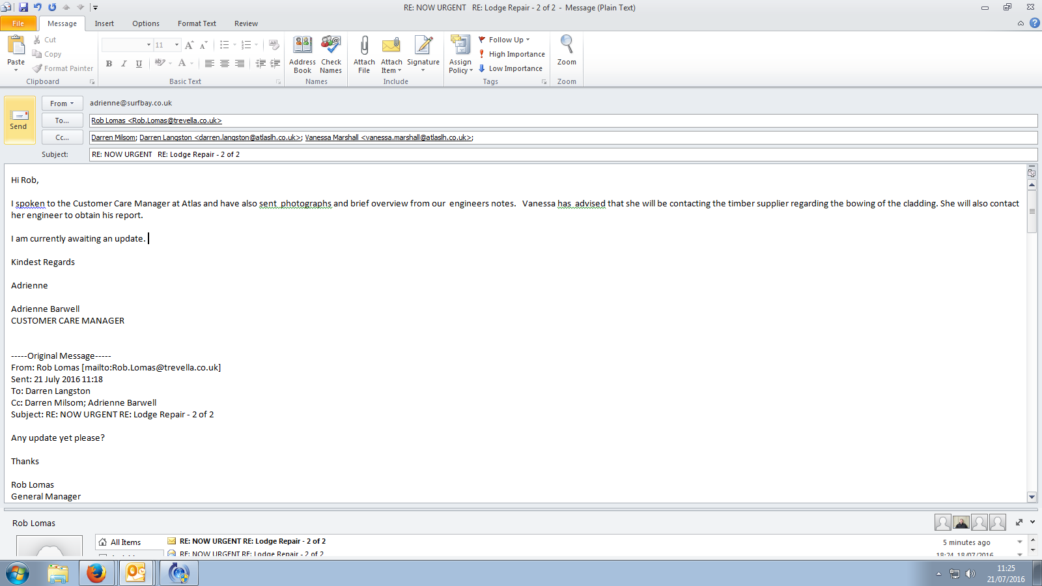The height and width of the screenshot is (586, 1042).
Task: Shrink the font size
Action: point(203,45)
